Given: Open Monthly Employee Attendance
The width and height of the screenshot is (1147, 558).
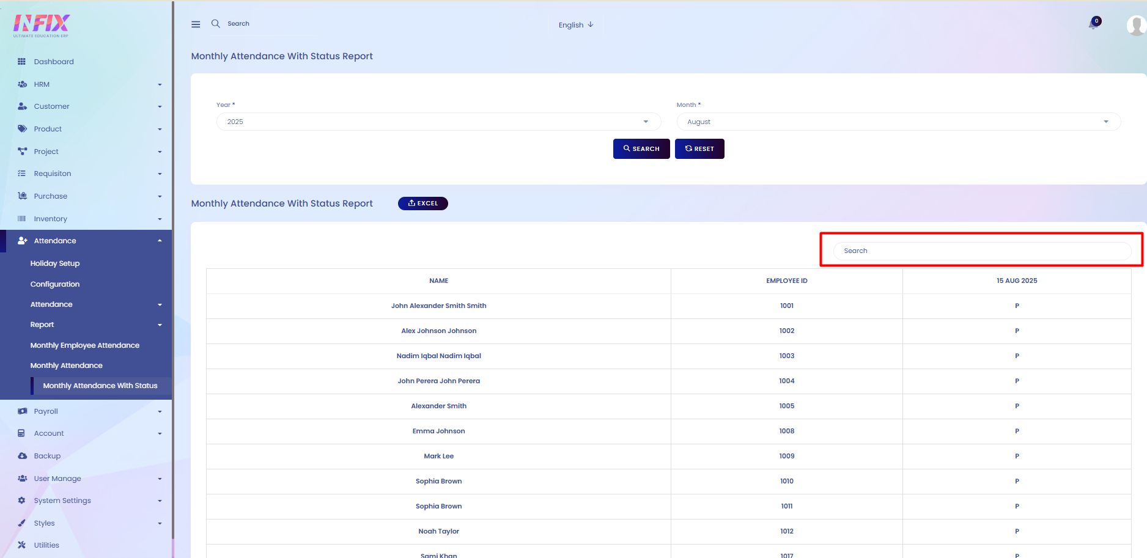Looking at the screenshot, I should coord(85,345).
